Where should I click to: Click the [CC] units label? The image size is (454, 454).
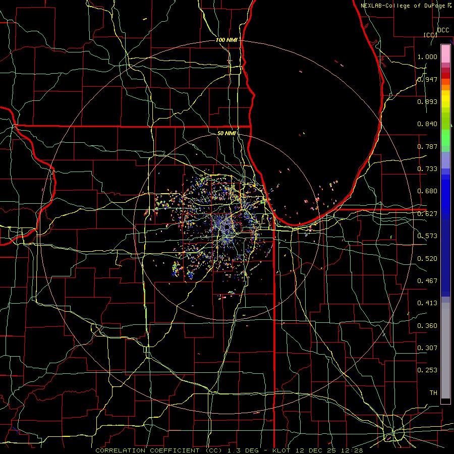click(x=430, y=35)
